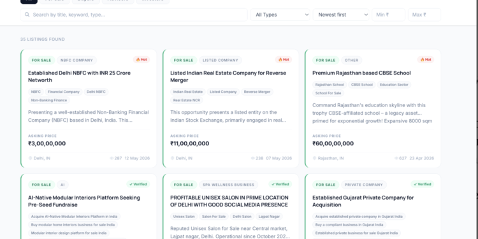
Task: Click location pin next to Rajasthan, IN
Action: tap(314, 158)
